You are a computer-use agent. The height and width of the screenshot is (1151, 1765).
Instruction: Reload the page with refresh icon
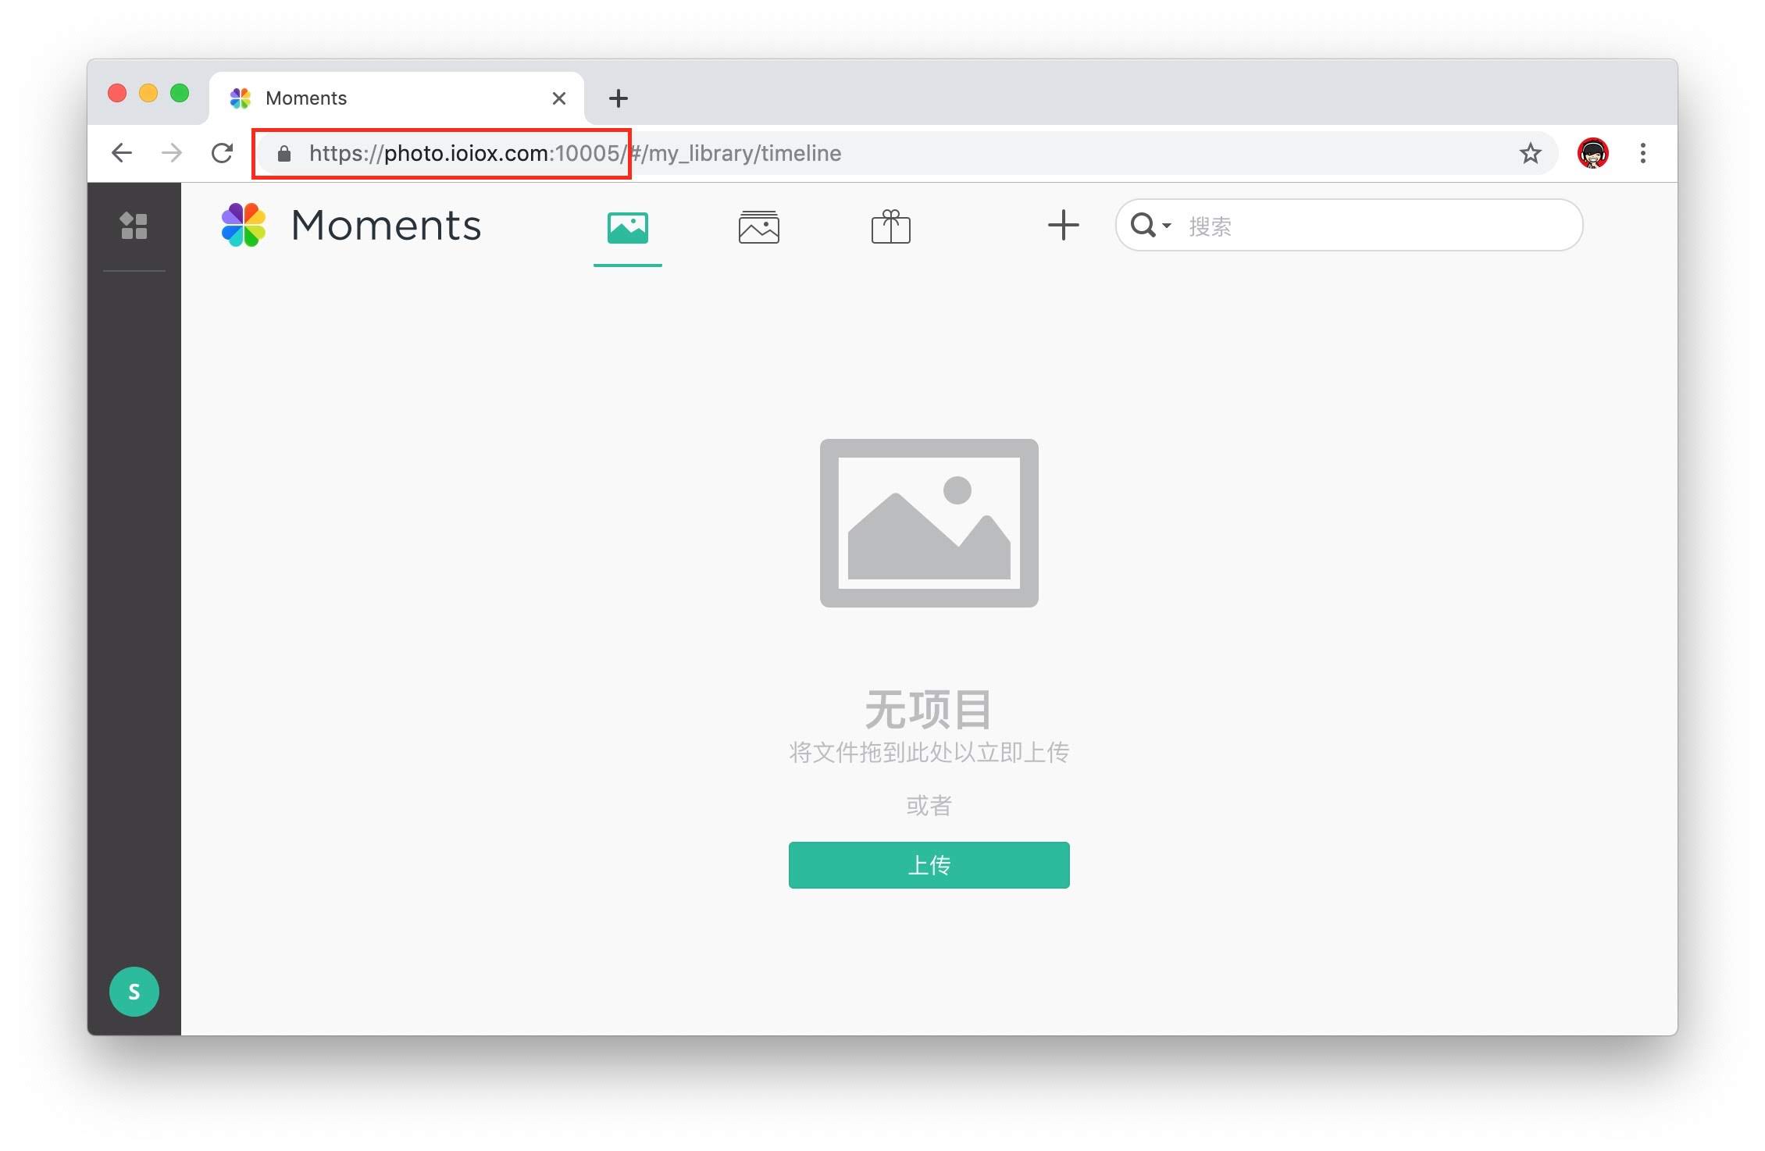[223, 153]
